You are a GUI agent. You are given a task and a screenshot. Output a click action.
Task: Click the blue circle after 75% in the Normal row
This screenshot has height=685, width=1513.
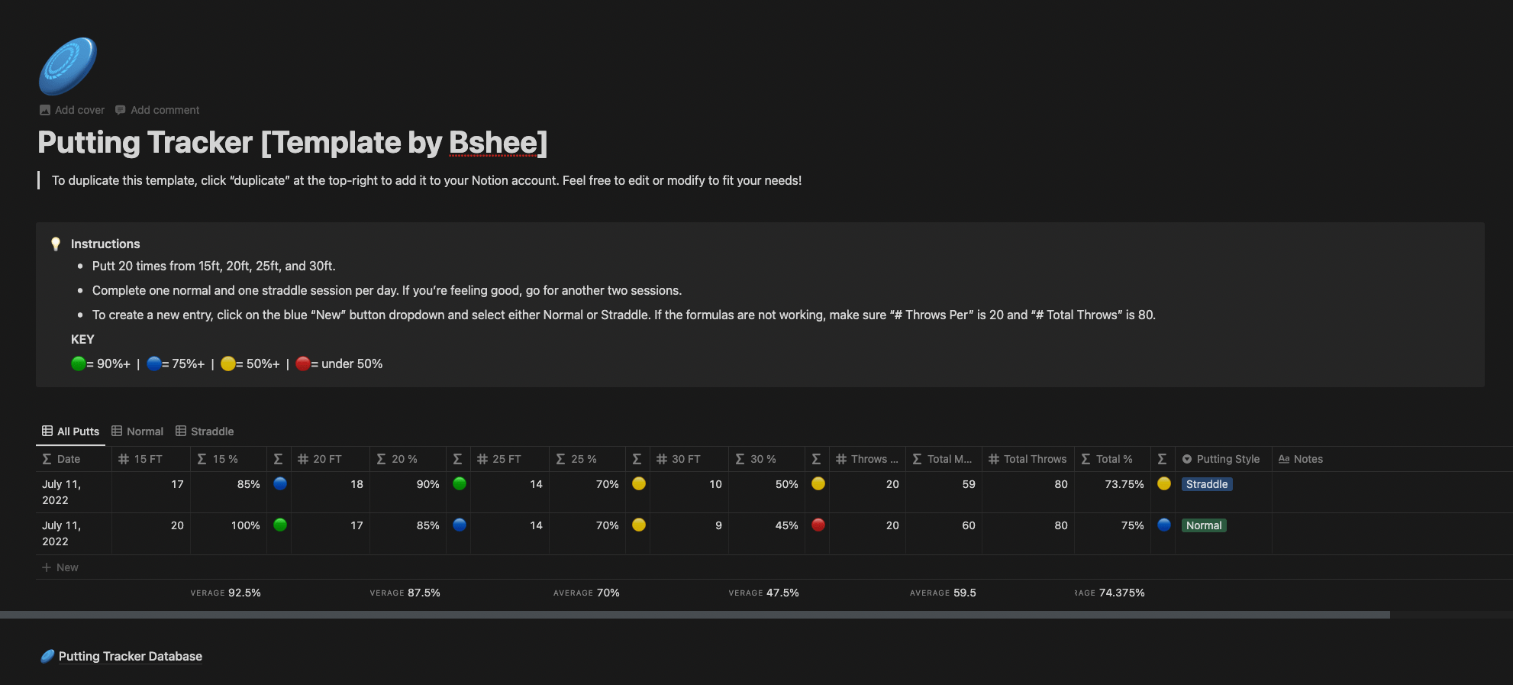[x=1164, y=525]
